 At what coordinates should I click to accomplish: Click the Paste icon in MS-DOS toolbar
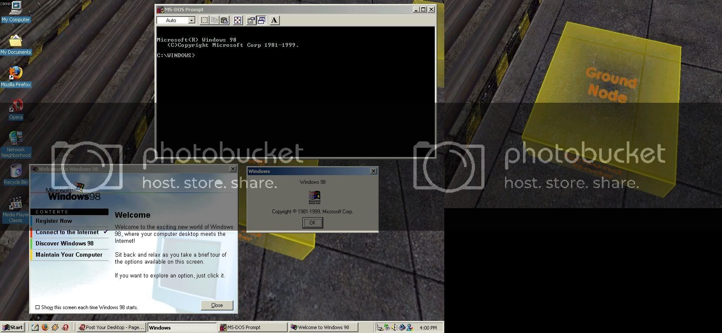224,20
